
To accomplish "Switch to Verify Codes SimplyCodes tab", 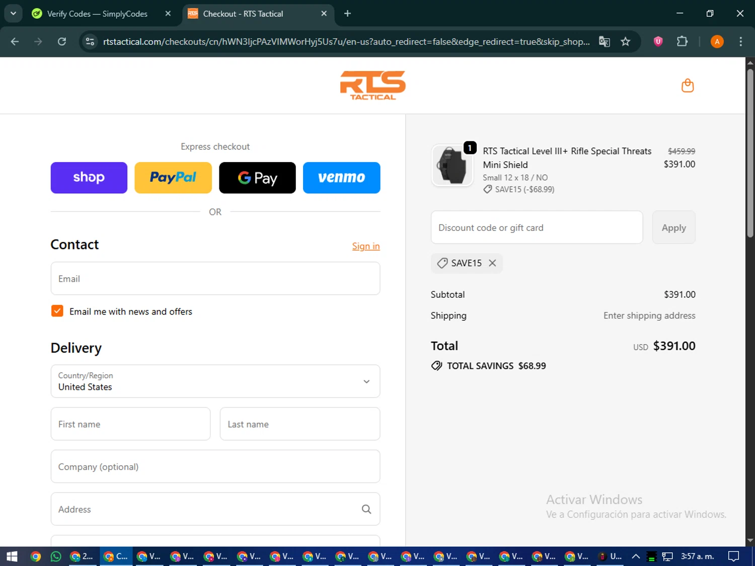I will [97, 14].
